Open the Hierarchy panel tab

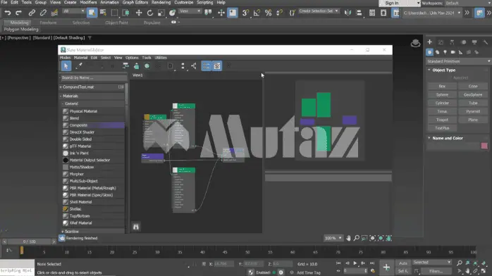452,42
